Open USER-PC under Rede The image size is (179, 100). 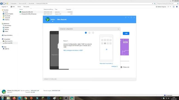coord(7,49)
